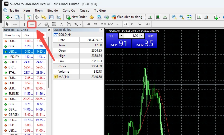Select the MA(14) row in data window
Screen dimensions: 224x135
click(x=78, y=77)
